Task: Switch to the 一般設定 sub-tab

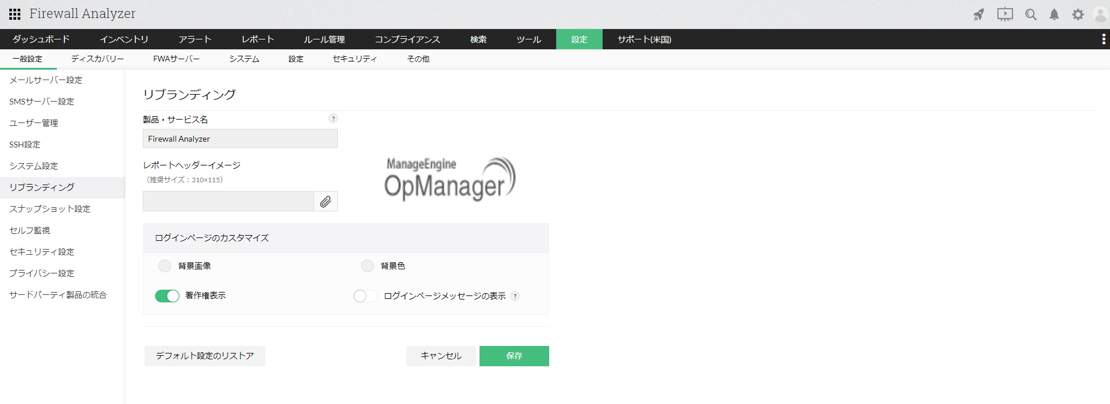Action: pos(28,59)
